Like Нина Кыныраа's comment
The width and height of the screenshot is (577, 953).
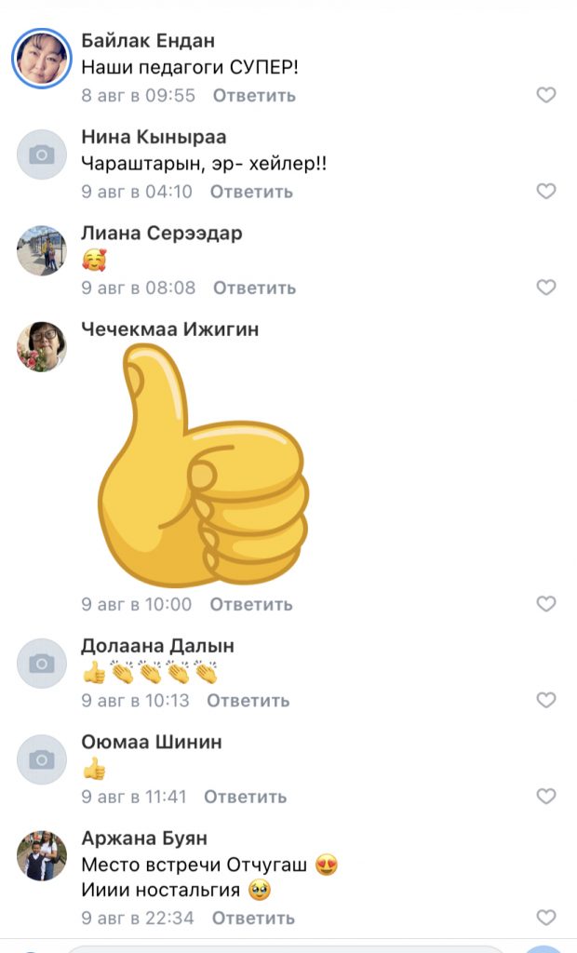(x=546, y=191)
